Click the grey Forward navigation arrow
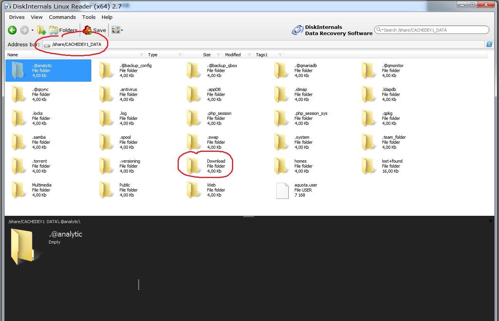Image resolution: width=499 pixels, height=321 pixels. tap(24, 30)
